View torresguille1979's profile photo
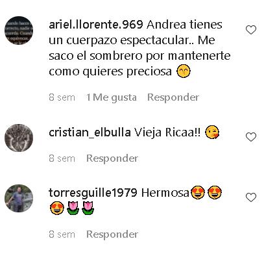 point(19,198)
